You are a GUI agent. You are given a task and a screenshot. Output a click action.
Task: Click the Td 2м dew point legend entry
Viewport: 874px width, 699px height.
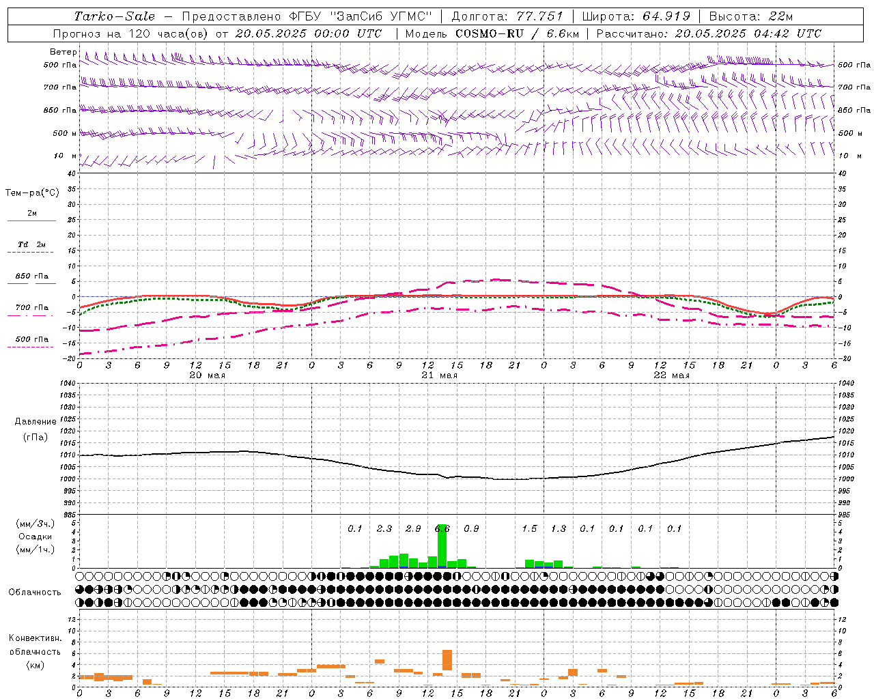31,244
